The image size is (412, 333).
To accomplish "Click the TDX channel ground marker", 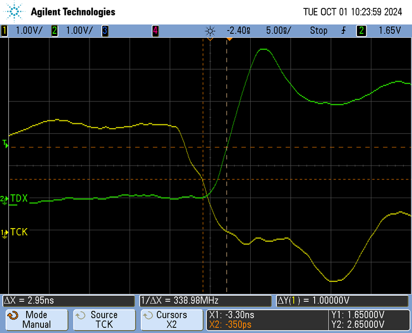I will click(4, 200).
